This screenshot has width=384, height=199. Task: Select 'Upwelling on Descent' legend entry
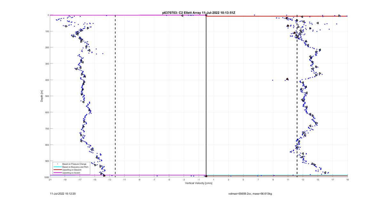tap(72, 170)
